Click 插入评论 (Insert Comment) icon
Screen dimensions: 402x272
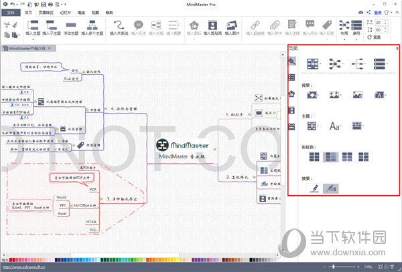pyautogui.click(x=310, y=25)
